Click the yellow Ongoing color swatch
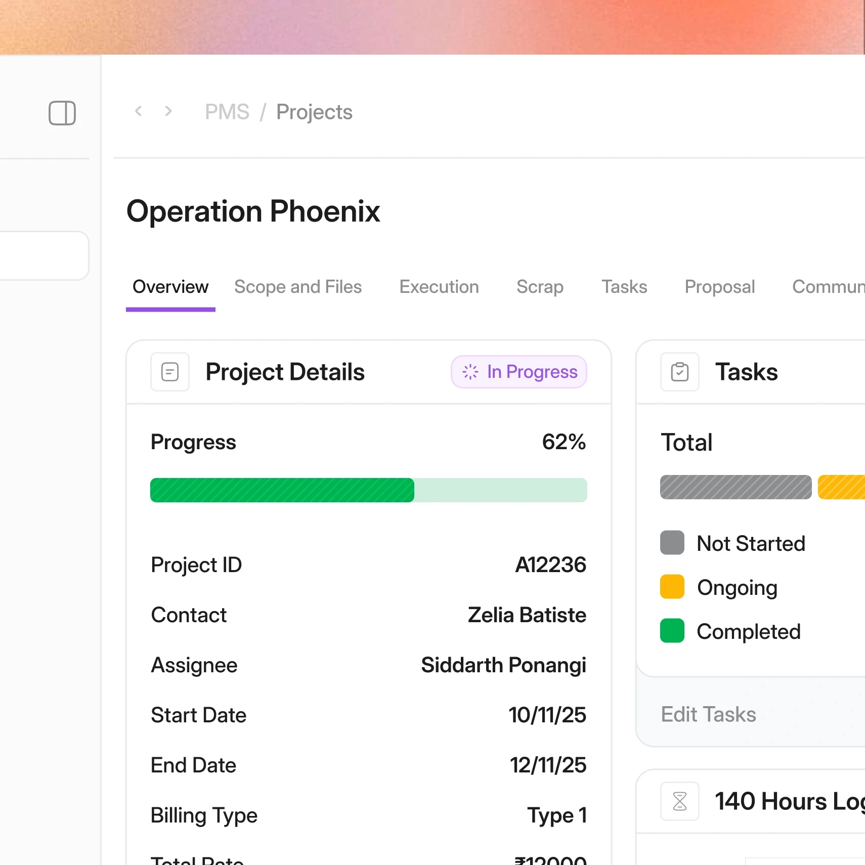The height and width of the screenshot is (865, 865). 672,587
